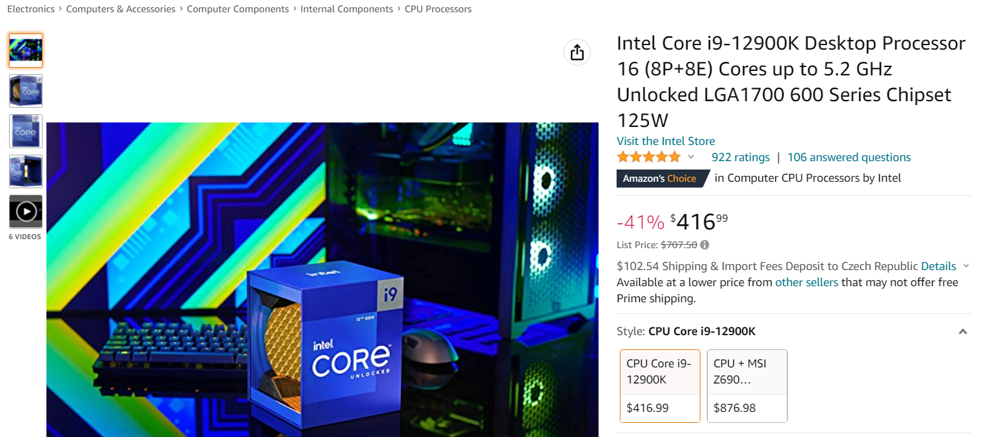981x437 pixels.
Task: Open the 922 ratings link
Action: pos(740,157)
